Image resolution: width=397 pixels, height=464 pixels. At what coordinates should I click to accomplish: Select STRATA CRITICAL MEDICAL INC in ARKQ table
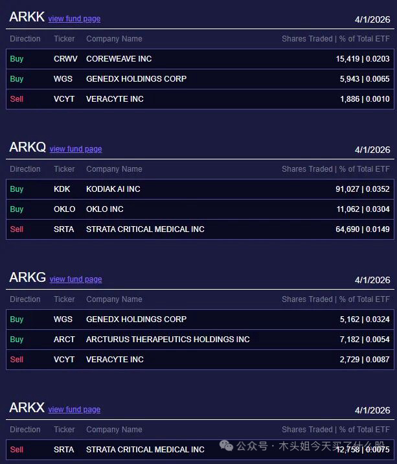[145, 229]
